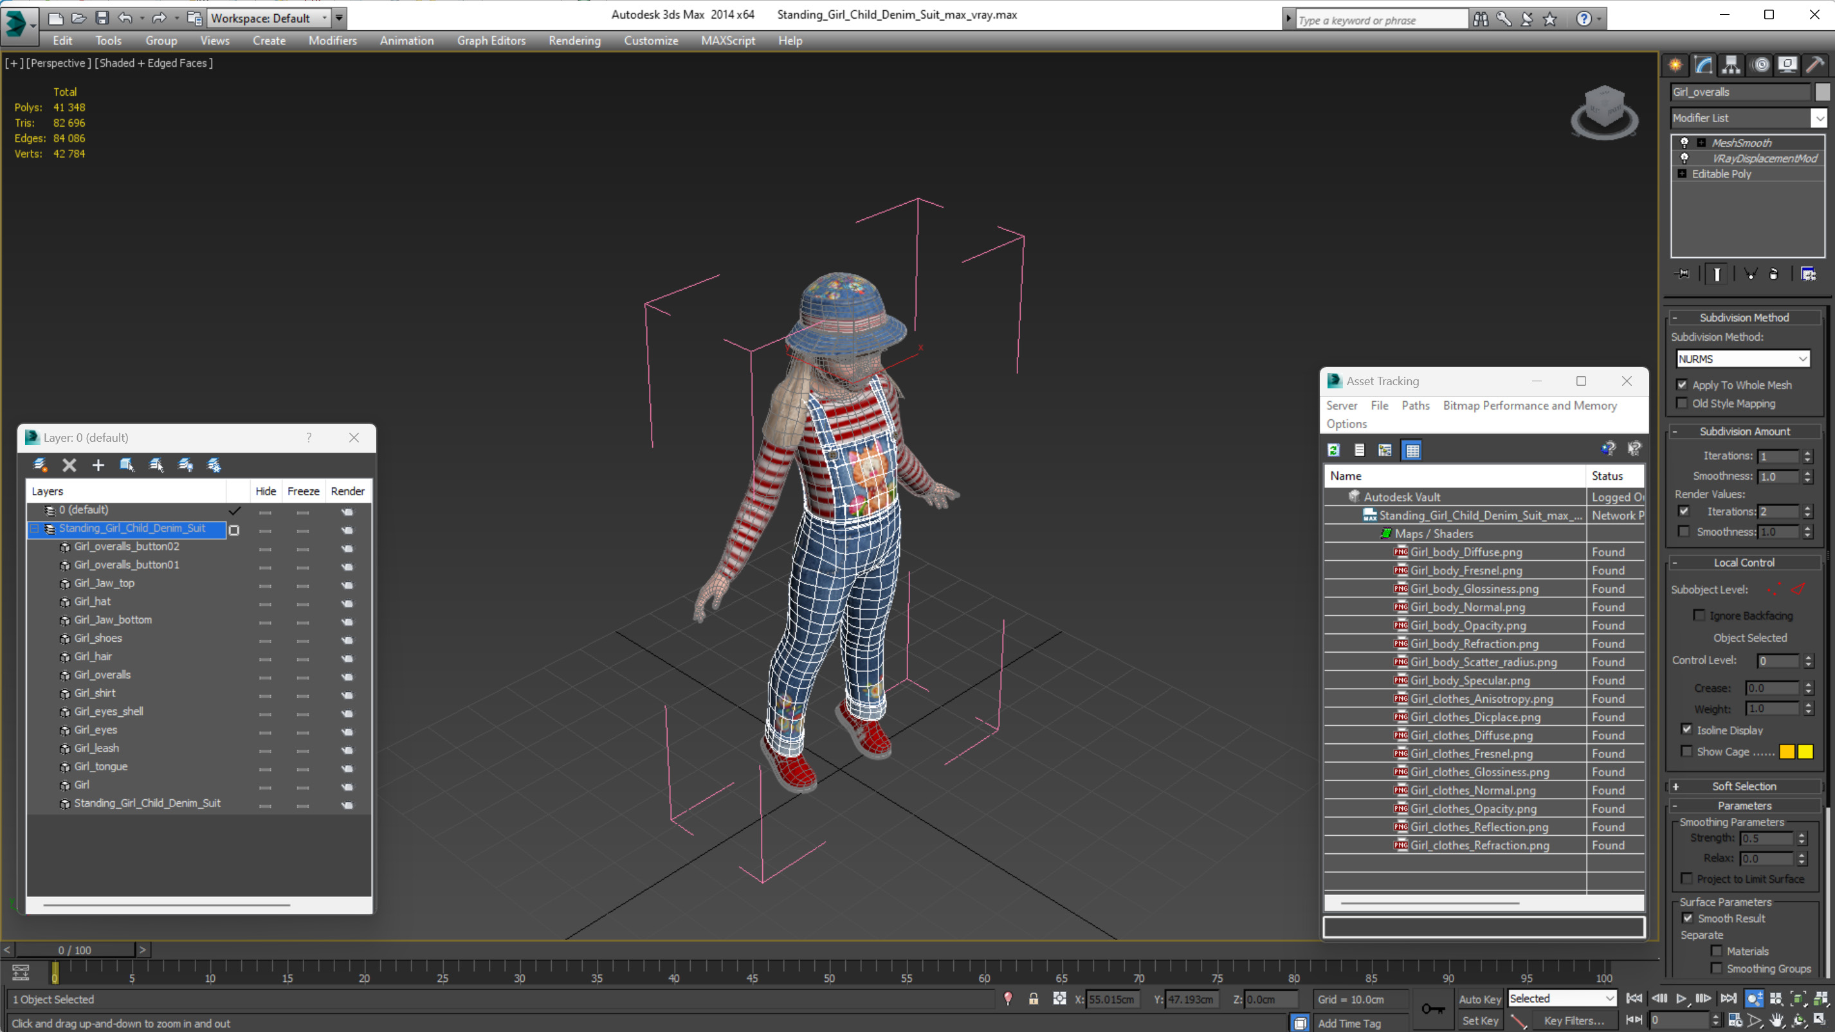Click the Undo arrow icon
This screenshot has width=1835, height=1032.
coord(125,18)
